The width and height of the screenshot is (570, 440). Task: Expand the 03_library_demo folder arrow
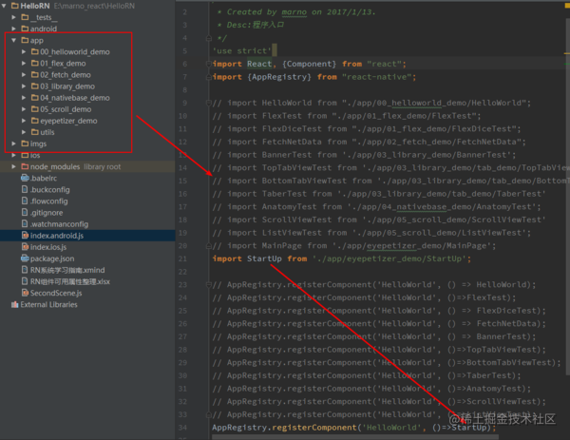[x=24, y=86]
